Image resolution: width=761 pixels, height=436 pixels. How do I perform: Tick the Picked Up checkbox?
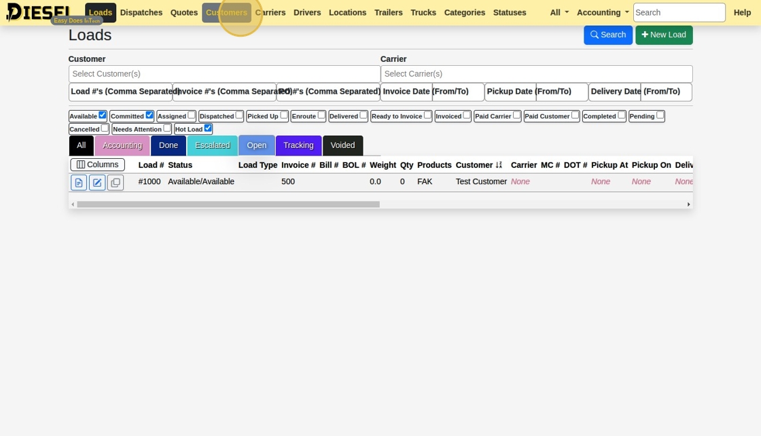[x=284, y=115]
